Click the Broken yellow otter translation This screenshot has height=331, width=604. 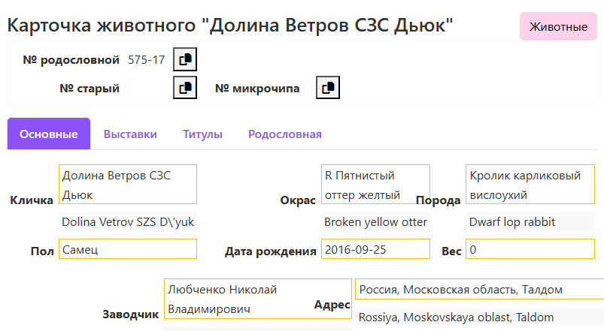pos(375,222)
